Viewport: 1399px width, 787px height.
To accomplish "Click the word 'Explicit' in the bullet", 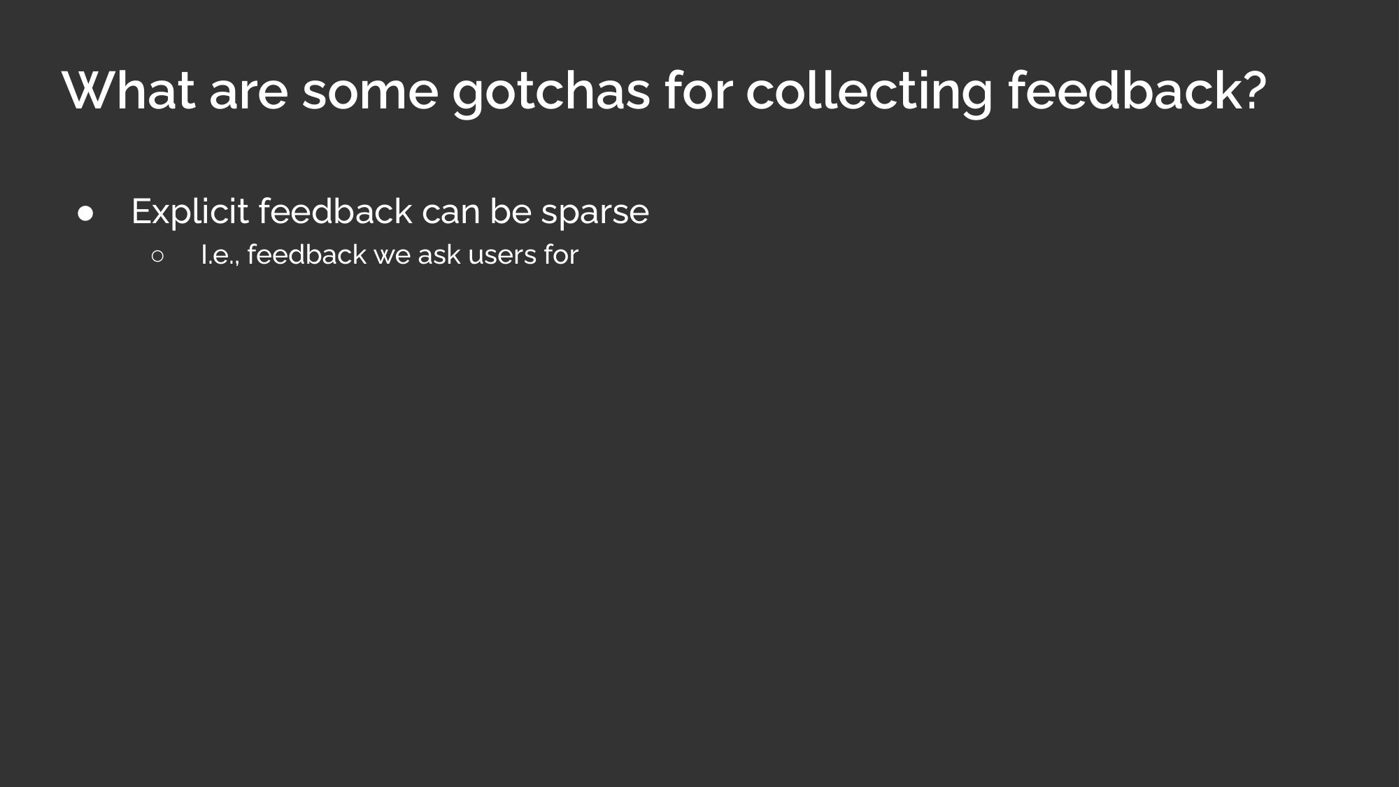I will (x=190, y=212).
